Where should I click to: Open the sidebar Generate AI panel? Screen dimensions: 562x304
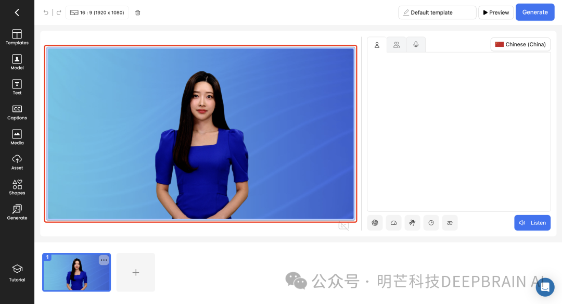pyautogui.click(x=17, y=212)
